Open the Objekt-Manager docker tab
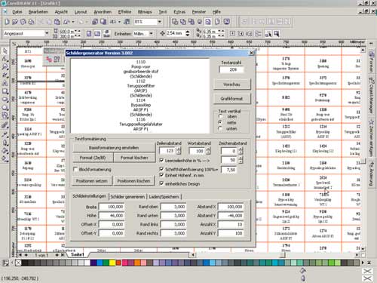377x283 pixels. [371, 96]
